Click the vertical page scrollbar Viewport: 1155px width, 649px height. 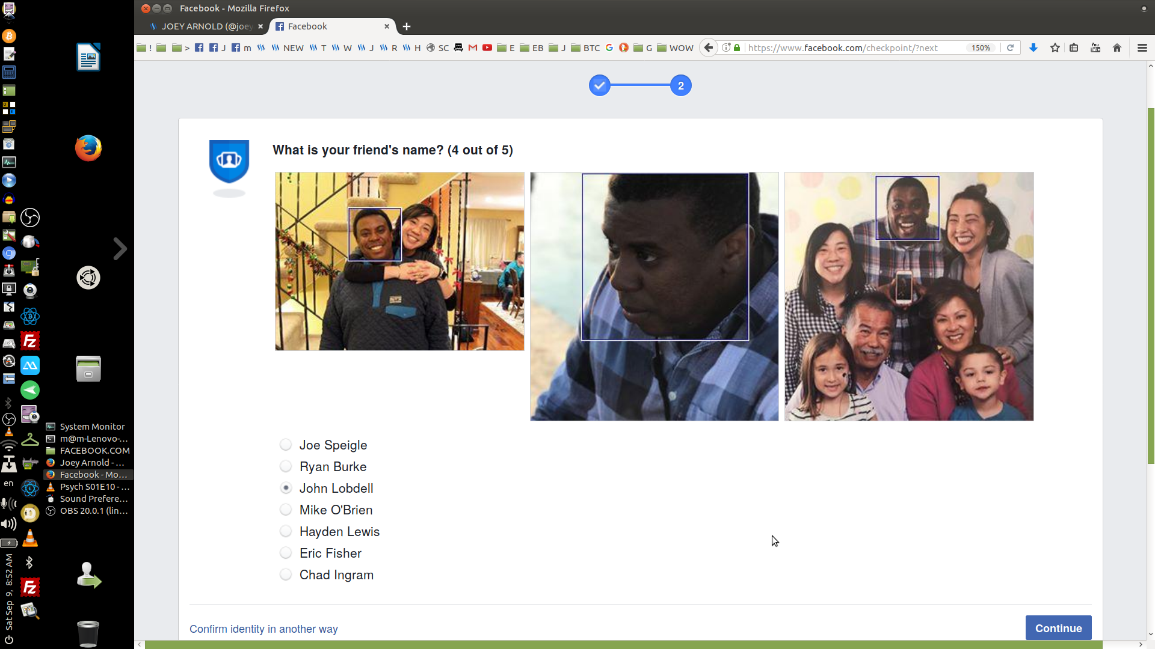(1151, 286)
